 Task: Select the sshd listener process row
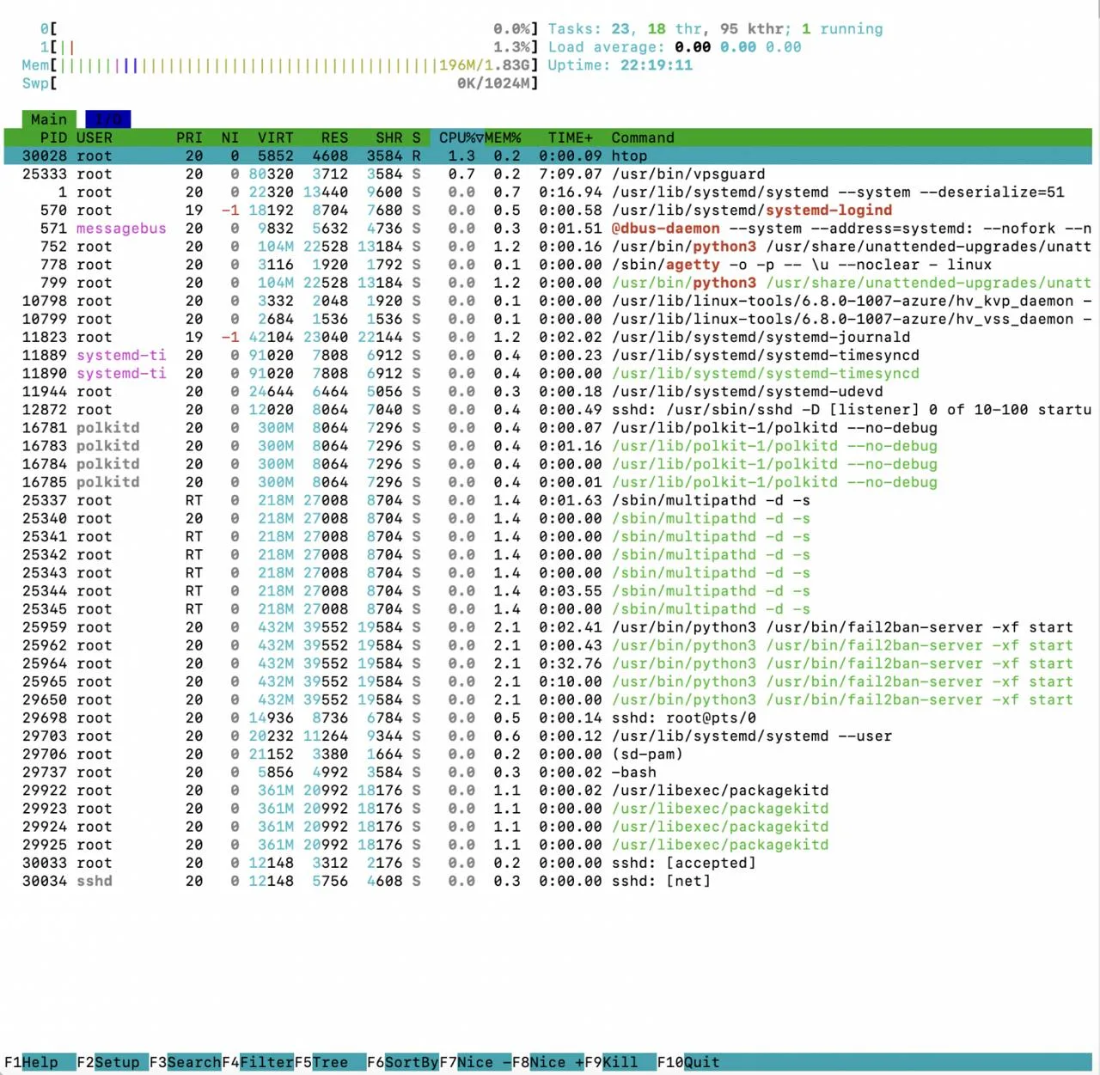point(548,409)
